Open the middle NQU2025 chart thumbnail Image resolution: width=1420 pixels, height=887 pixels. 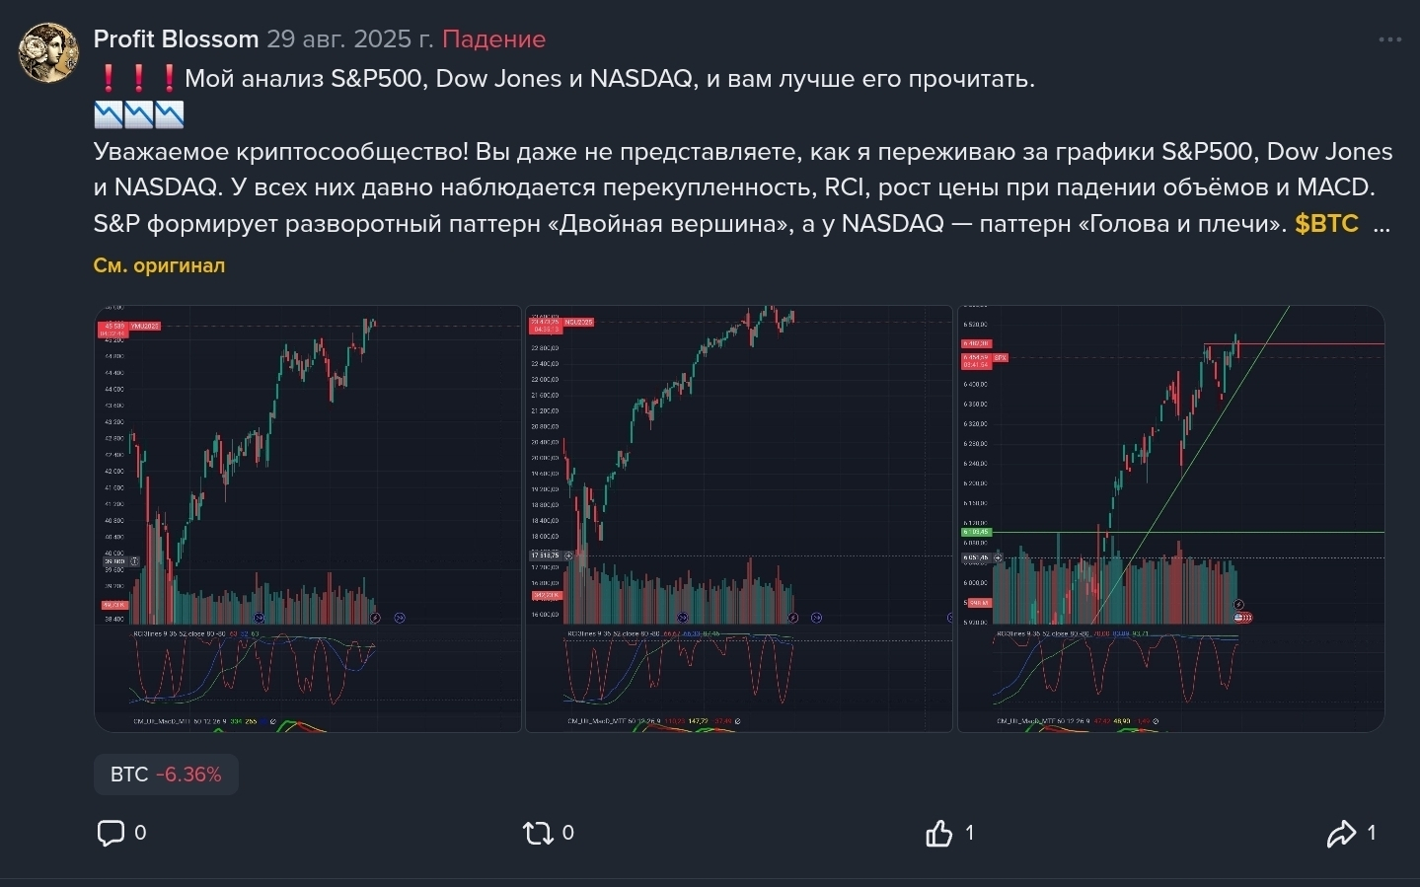(738, 519)
